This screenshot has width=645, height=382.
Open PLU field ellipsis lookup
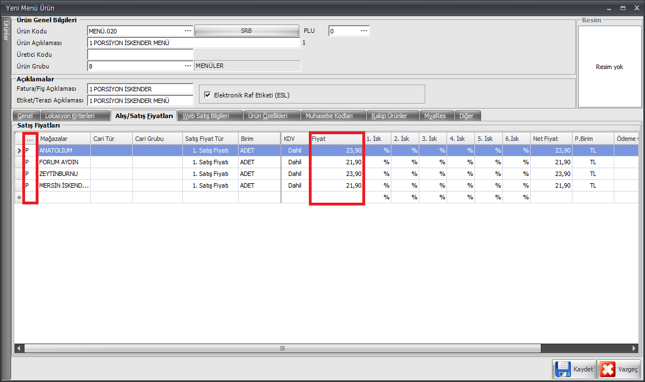point(364,31)
